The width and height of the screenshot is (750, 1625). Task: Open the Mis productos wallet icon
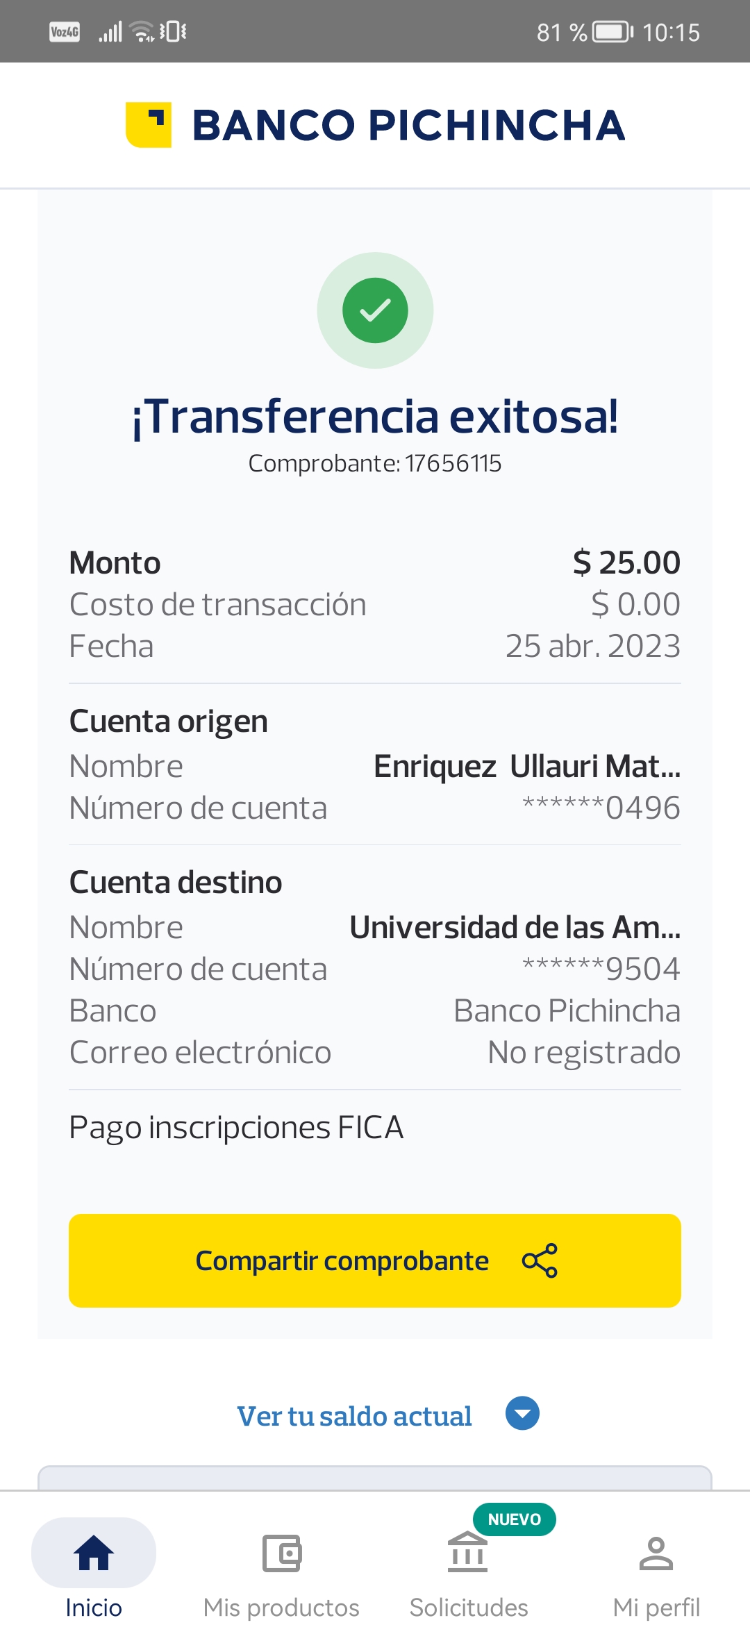coord(281,1553)
